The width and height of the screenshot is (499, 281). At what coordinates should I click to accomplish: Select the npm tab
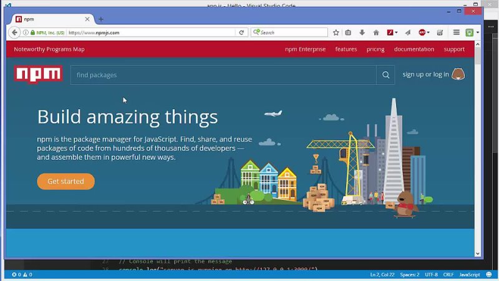[52, 19]
